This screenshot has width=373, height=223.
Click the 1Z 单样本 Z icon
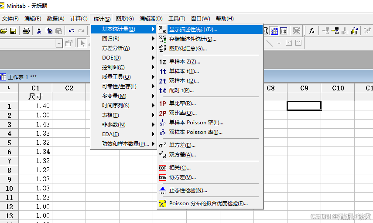163,62
